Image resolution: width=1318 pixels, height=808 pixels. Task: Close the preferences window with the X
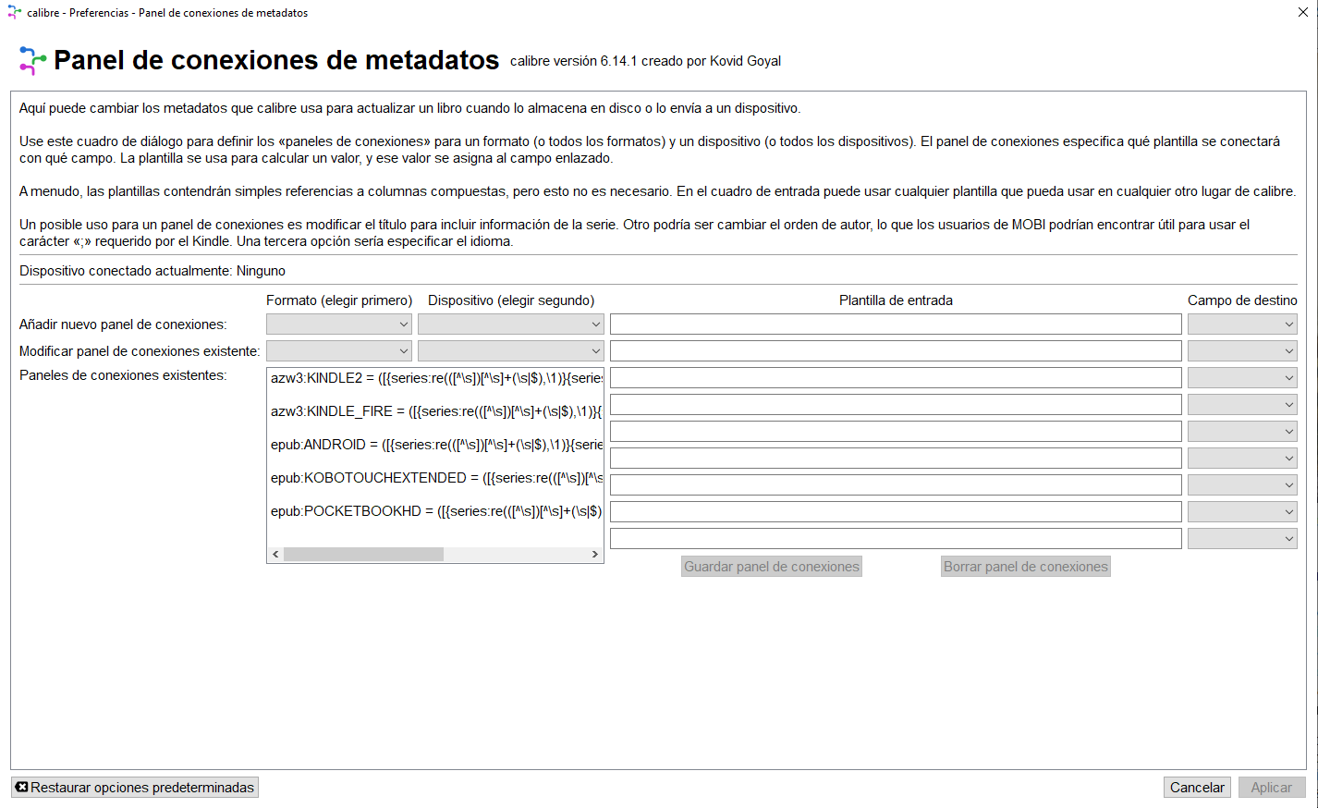(1303, 13)
